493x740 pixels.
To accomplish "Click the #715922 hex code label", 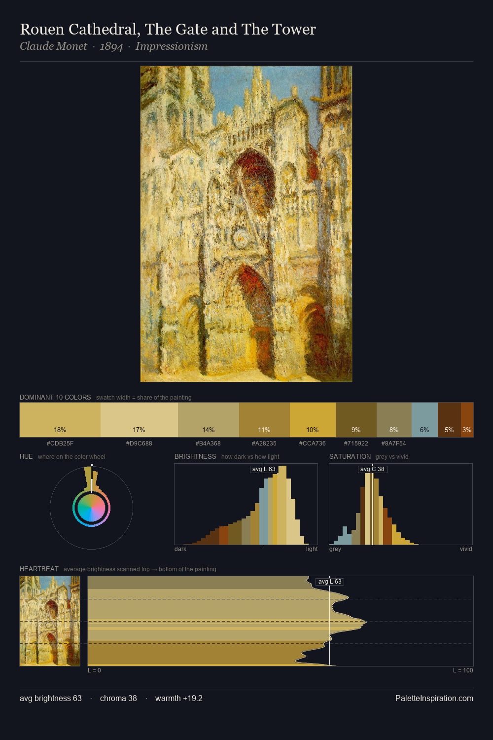I will click(x=356, y=444).
